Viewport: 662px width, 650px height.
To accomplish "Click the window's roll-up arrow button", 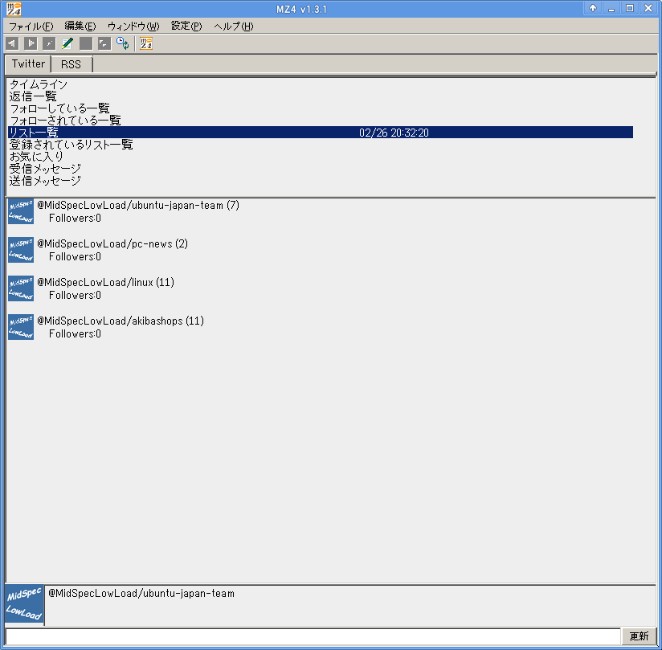I will [593, 8].
